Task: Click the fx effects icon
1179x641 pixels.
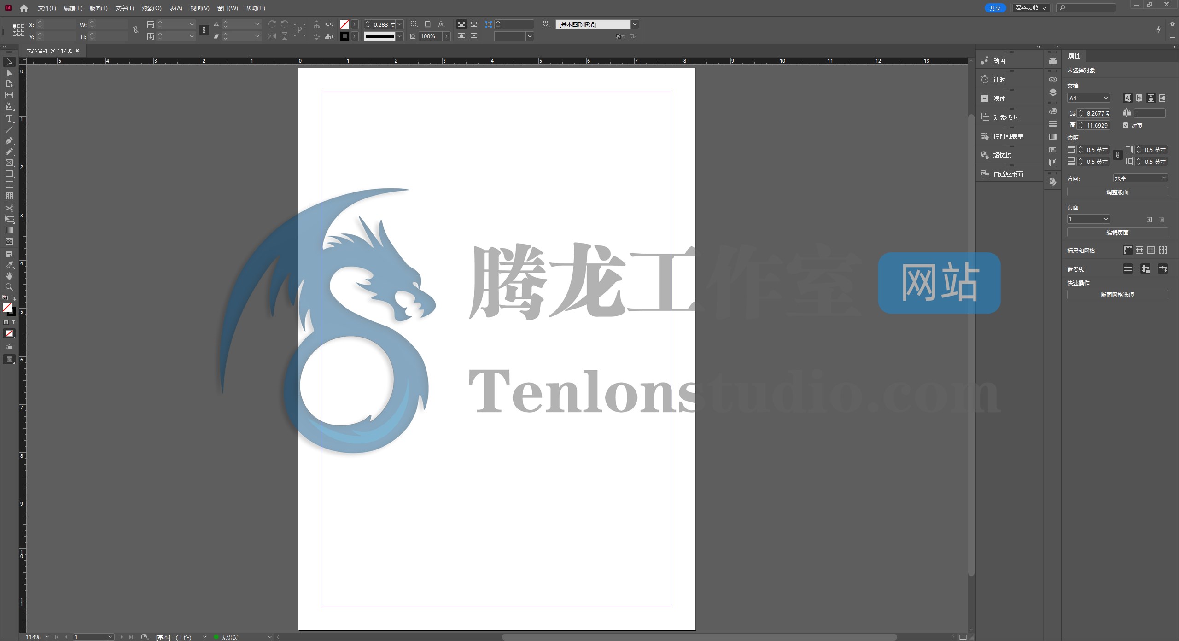Action: pyautogui.click(x=441, y=24)
